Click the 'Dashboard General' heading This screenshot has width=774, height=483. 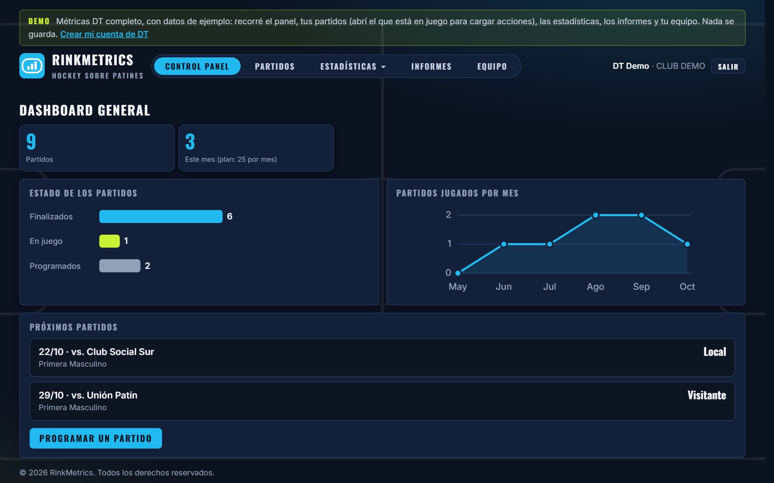pos(85,110)
